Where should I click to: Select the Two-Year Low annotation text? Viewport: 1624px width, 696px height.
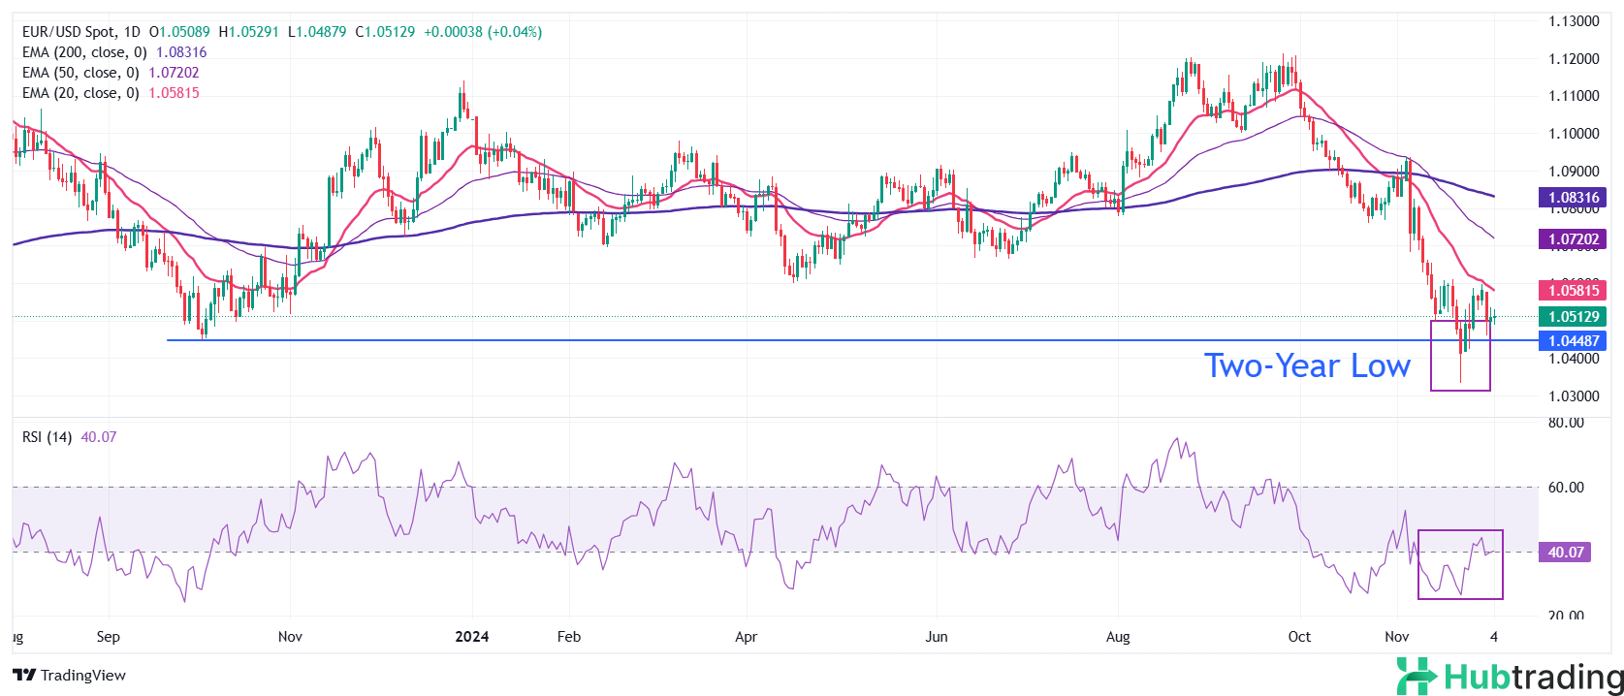click(x=1306, y=366)
